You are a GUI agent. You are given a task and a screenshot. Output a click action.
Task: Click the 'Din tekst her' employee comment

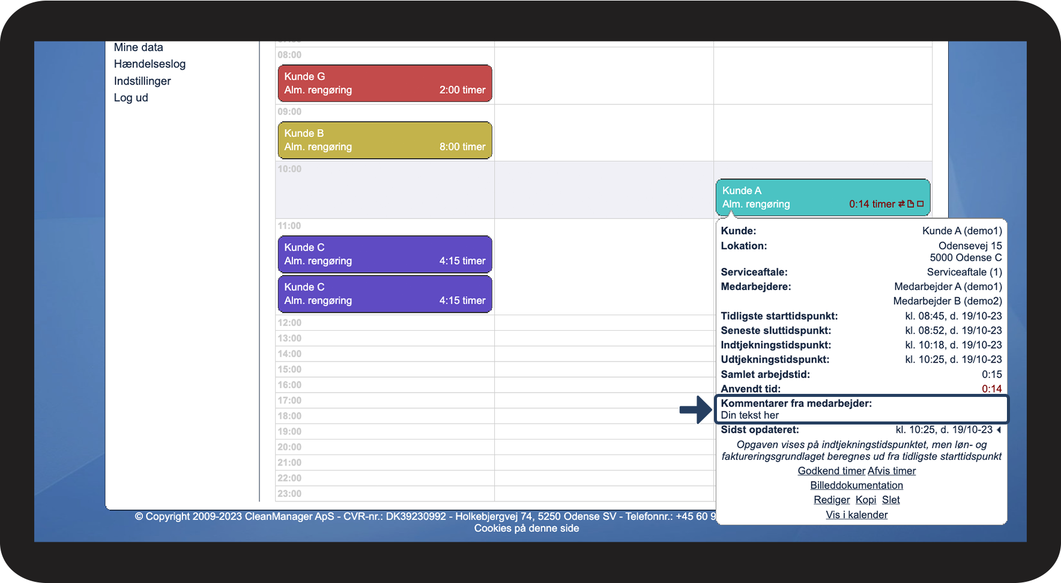(x=749, y=415)
